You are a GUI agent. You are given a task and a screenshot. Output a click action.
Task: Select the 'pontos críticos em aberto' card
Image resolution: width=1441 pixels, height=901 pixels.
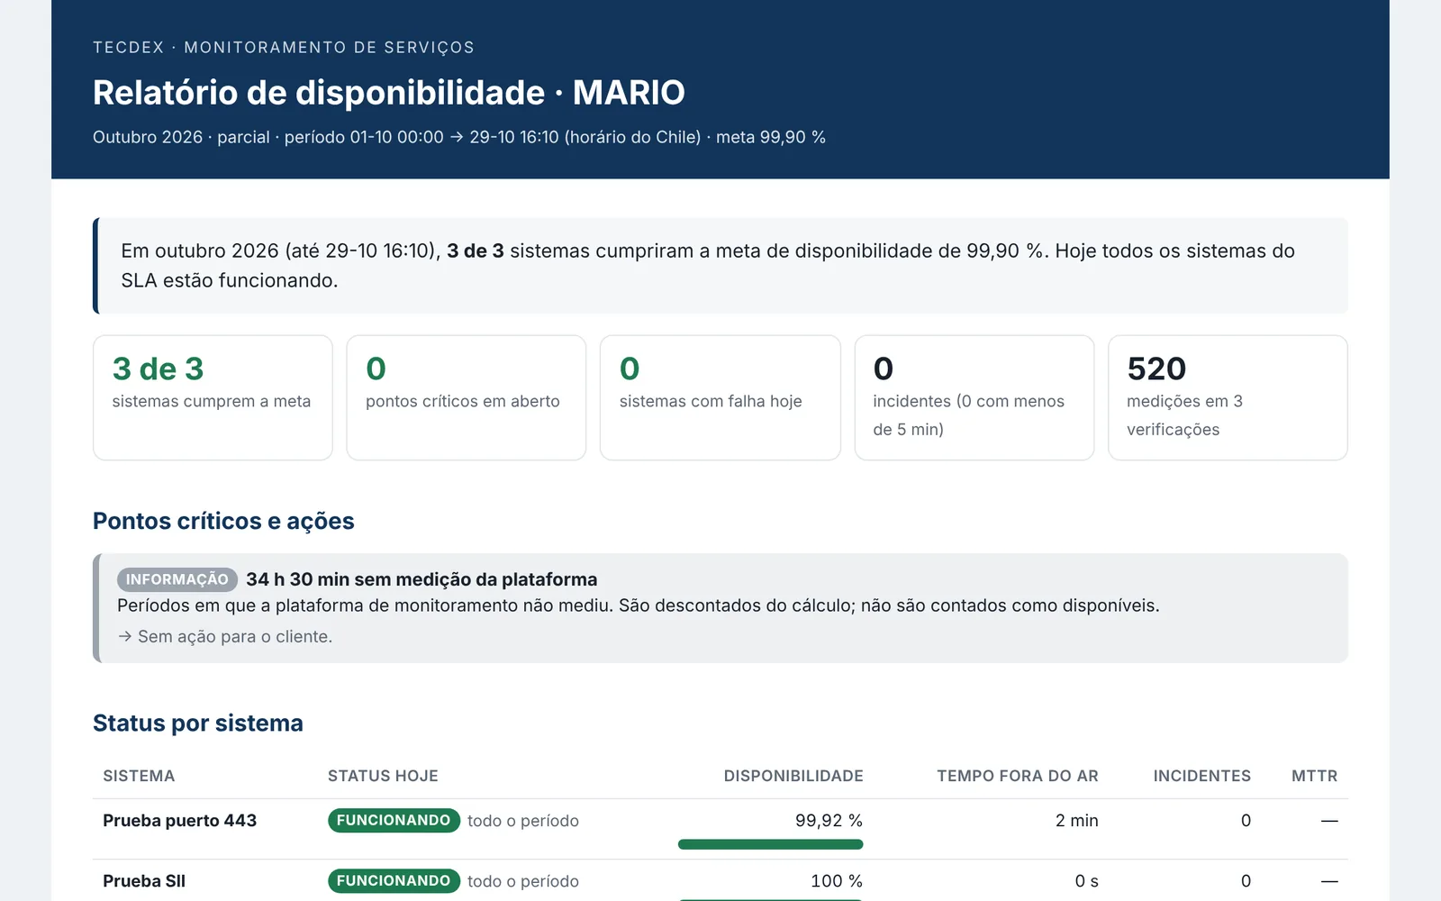(x=467, y=397)
